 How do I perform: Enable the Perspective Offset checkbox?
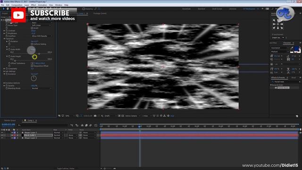click(x=32, y=66)
